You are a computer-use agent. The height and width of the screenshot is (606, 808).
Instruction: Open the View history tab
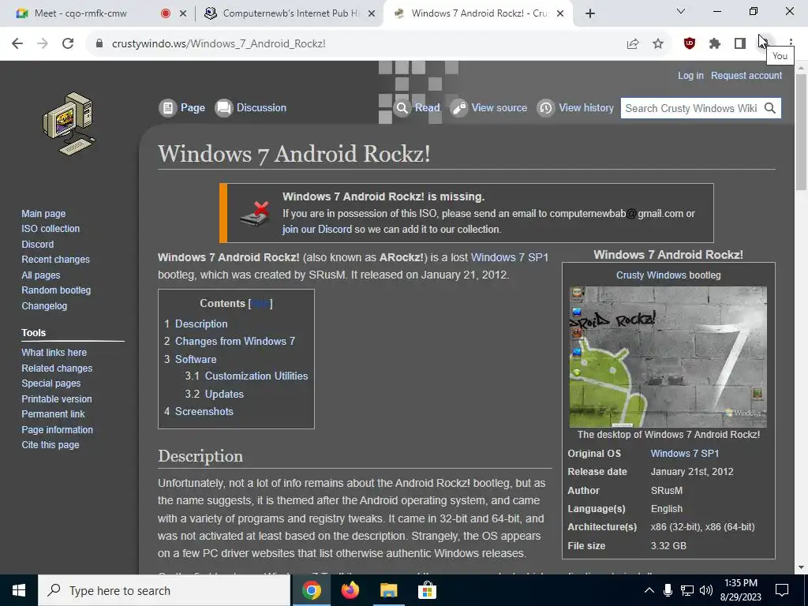[x=575, y=107]
